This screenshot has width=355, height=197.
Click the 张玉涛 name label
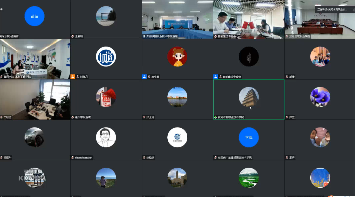(150, 117)
